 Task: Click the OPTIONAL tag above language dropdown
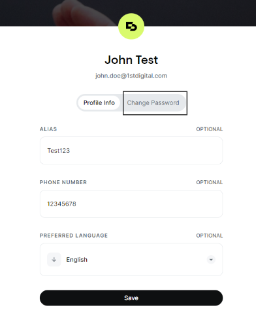tap(210, 236)
